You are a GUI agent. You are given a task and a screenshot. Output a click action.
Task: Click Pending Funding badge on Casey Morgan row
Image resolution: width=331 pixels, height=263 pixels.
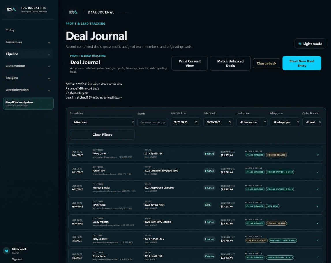click(x=276, y=223)
